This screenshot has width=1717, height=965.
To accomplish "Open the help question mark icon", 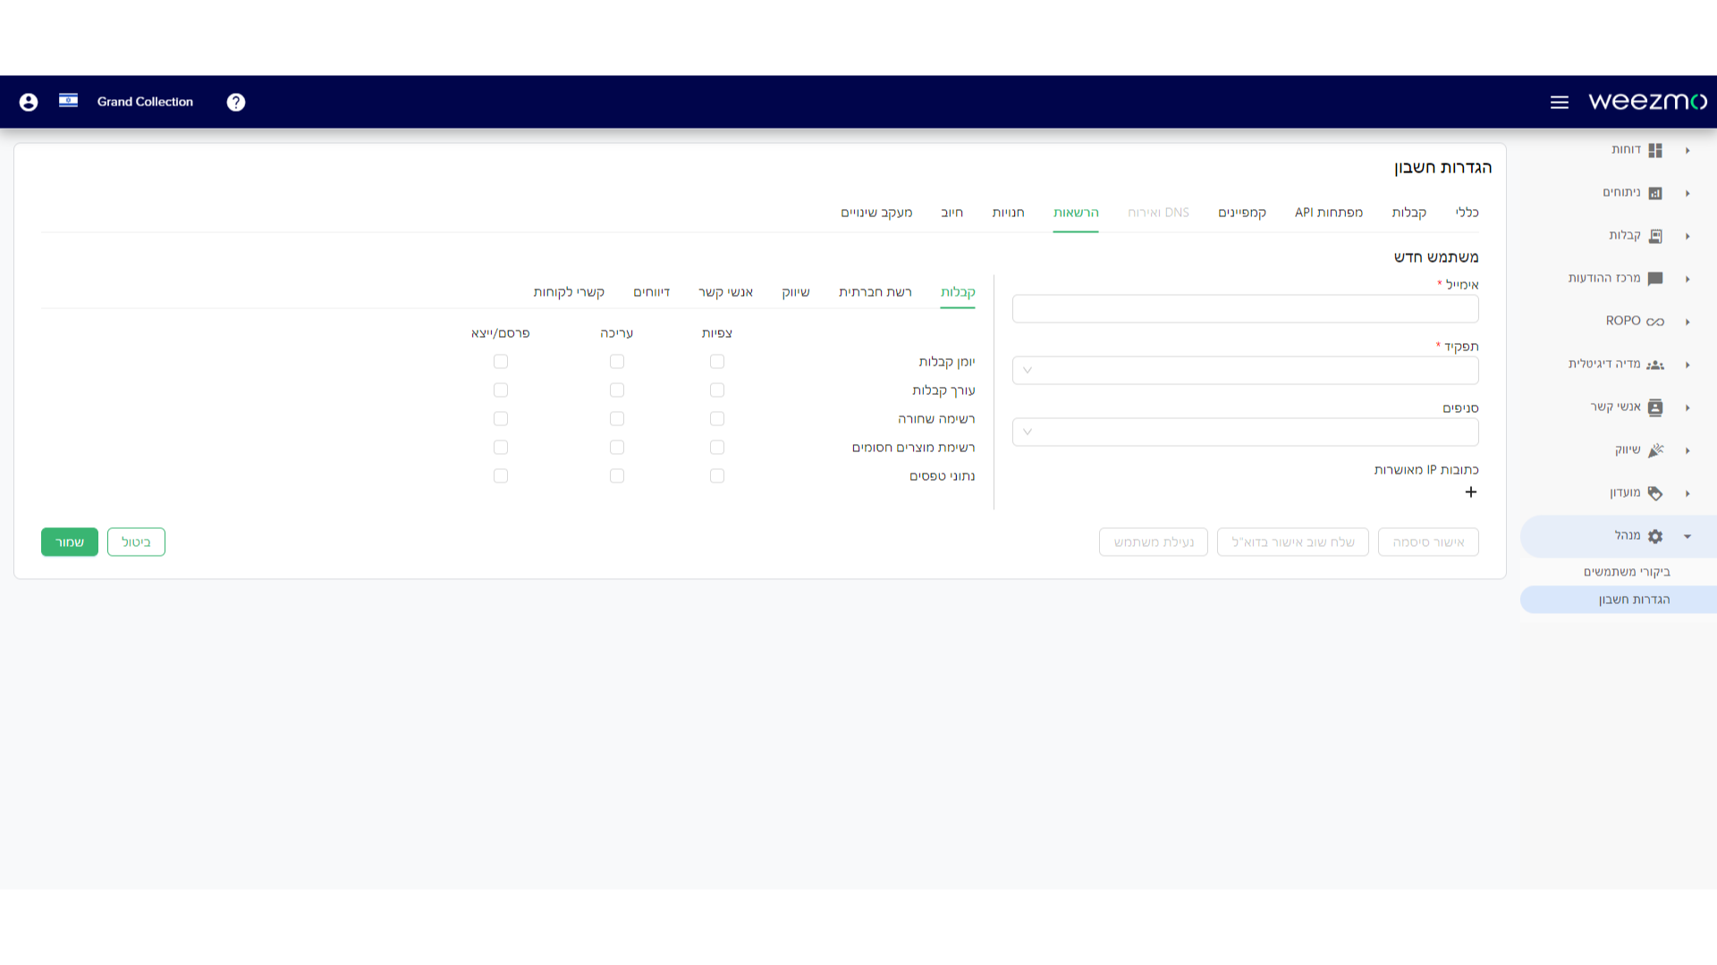I will click(x=236, y=102).
